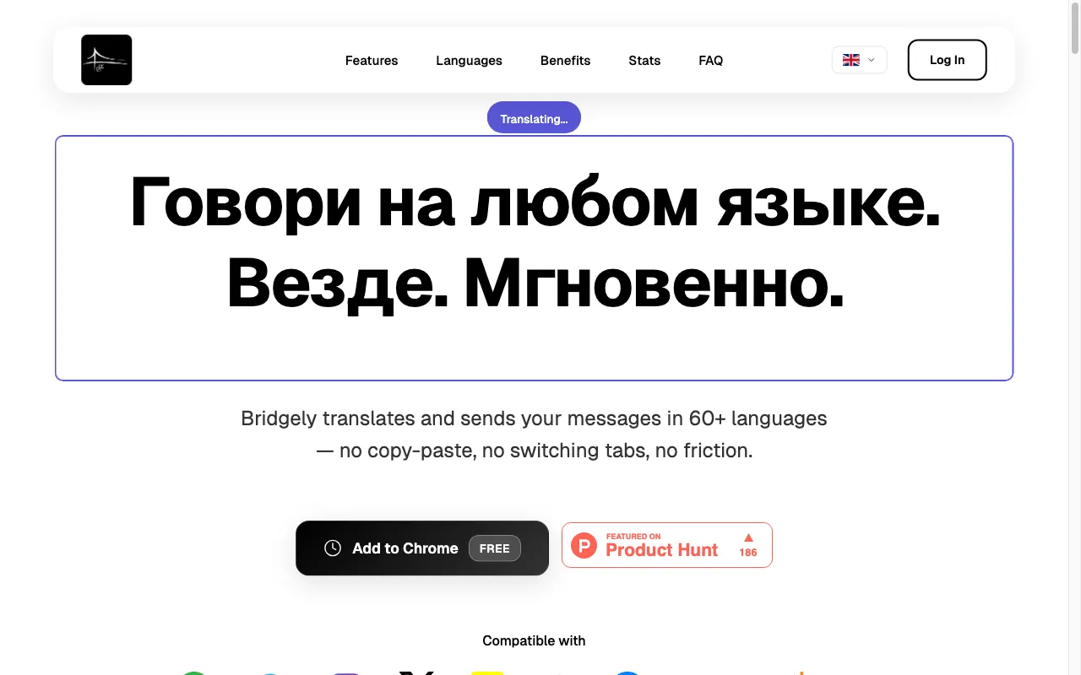Click the 186 upvote arrow
Screen dimensions: 1081x675
[x=748, y=537]
